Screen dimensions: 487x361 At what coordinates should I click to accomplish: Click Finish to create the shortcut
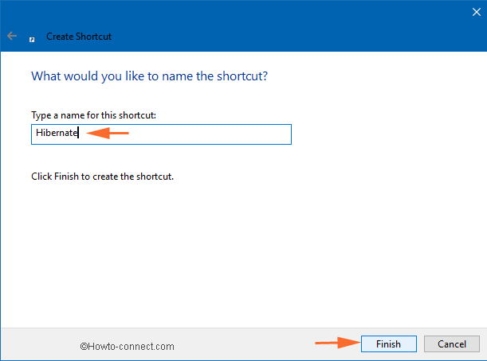pyautogui.click(x=388, y=344)
